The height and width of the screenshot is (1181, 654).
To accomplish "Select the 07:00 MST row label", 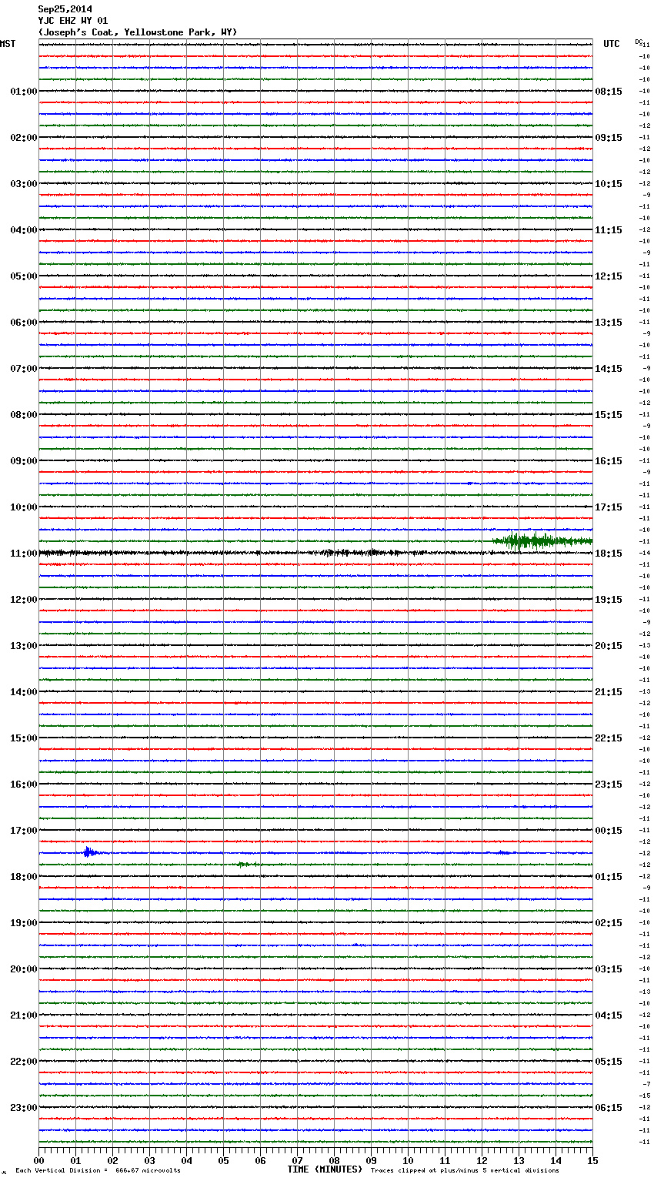I will (24, 369).
